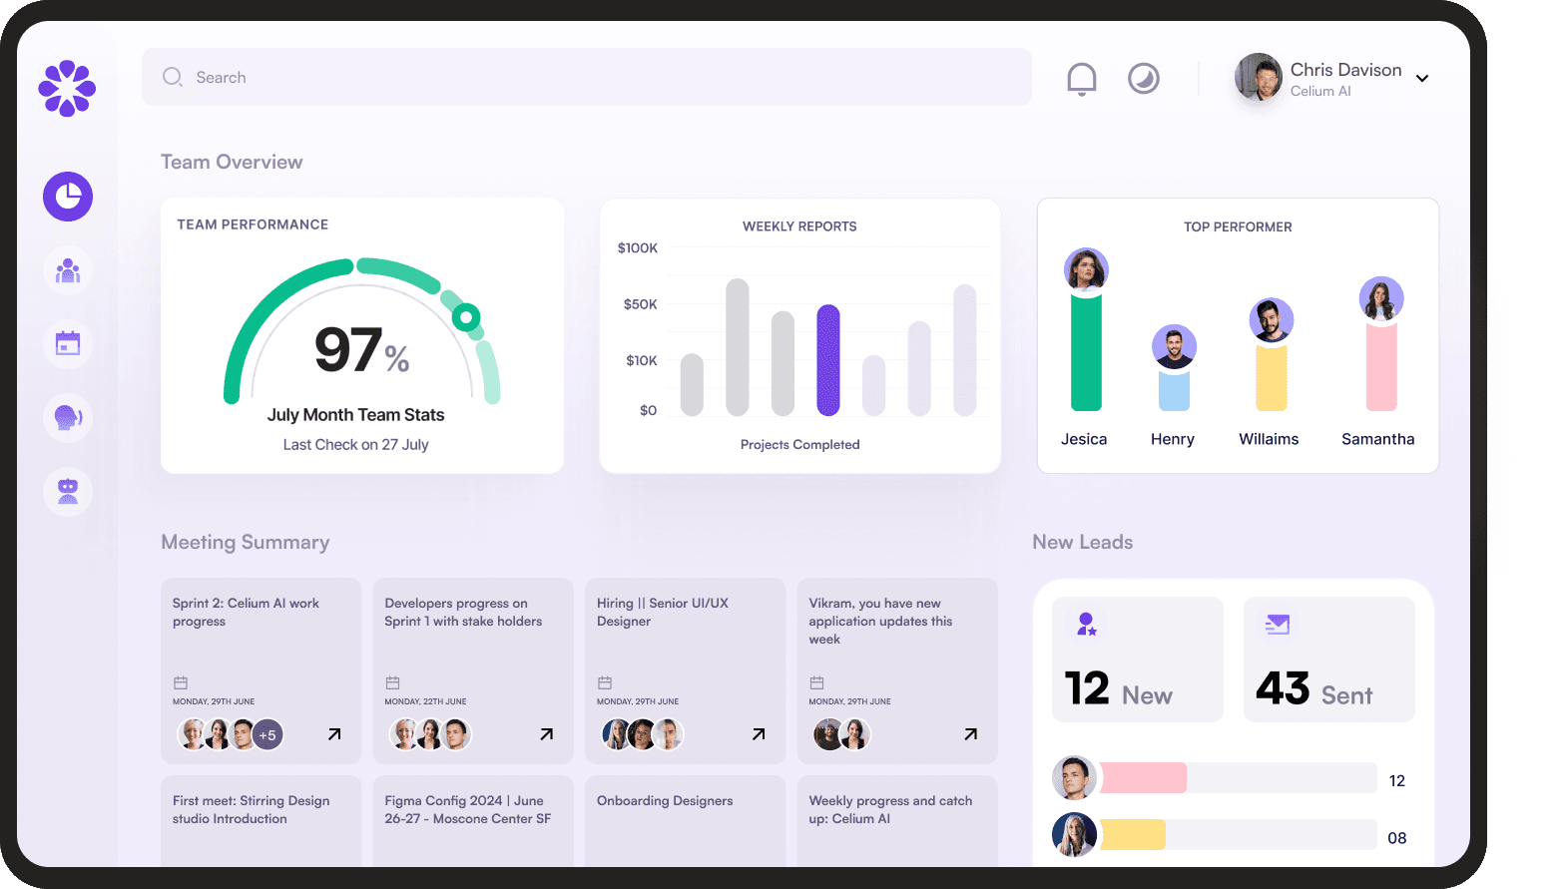Image resolution: width=1565 pixels, height=889 pixels.
Task: Click calendar icon in Sprint 2 card
Action: pyautogui.click(x=181, y=682)
